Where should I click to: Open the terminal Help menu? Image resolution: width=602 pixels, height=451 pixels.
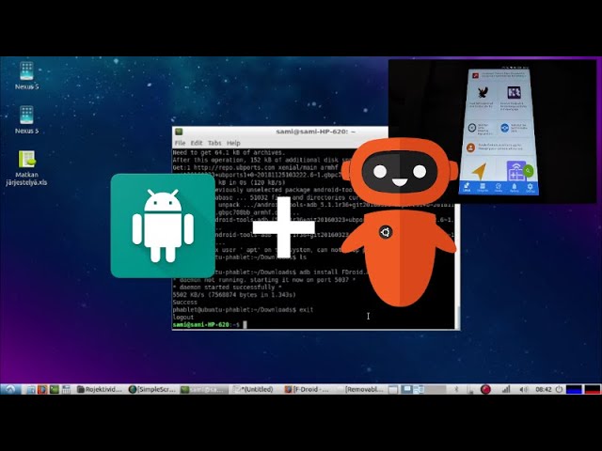(x=233, y=143)
